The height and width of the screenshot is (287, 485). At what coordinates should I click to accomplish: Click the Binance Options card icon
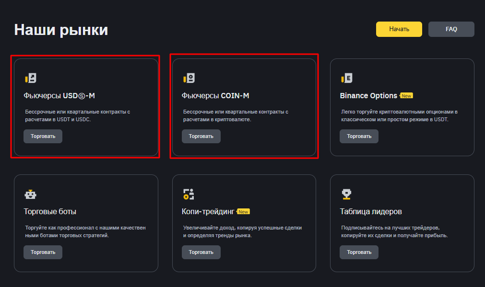(x=347, y=78)
